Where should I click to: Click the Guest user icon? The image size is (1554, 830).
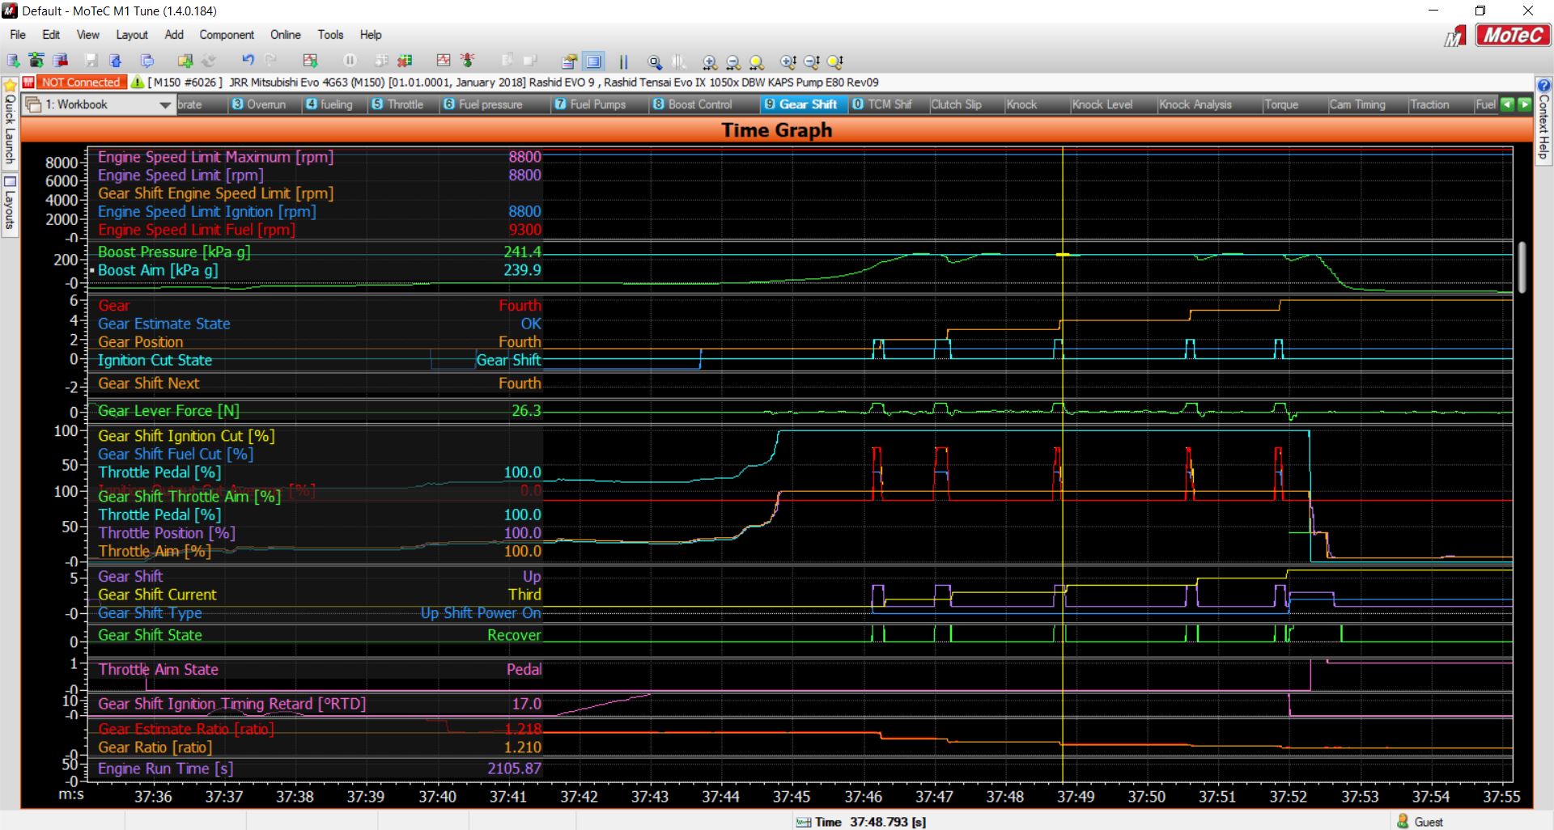[1403, 821]
